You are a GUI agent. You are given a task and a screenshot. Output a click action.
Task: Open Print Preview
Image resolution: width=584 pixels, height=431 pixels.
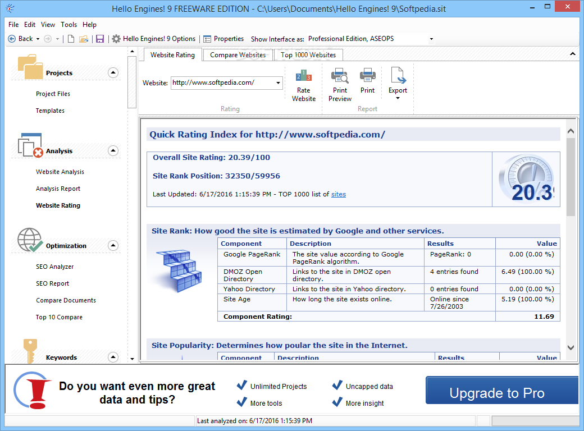(x=340, y=85)
